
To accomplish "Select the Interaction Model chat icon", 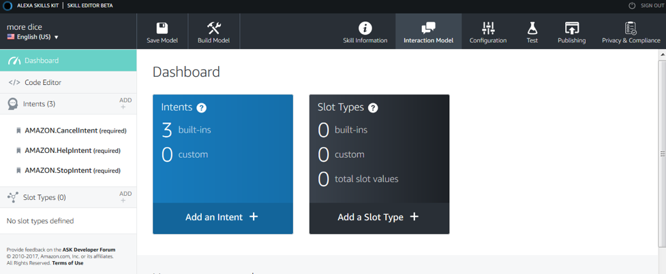I will click(x=428, y=29).
